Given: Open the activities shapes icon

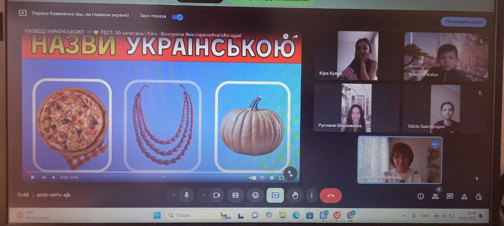Looking at the screenshot, I should point(464,196).
